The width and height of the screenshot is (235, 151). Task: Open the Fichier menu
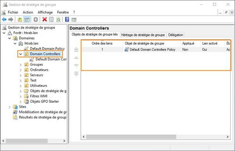13,12
